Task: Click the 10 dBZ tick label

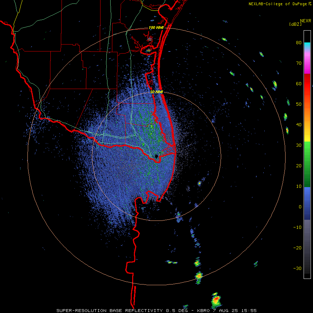Action: [x=299, y=186]
